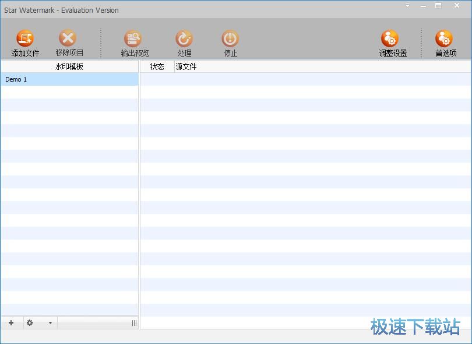Open the Output Preview (输出预览) tool
Screen dimensions: 472x344
tap(133, 39)
